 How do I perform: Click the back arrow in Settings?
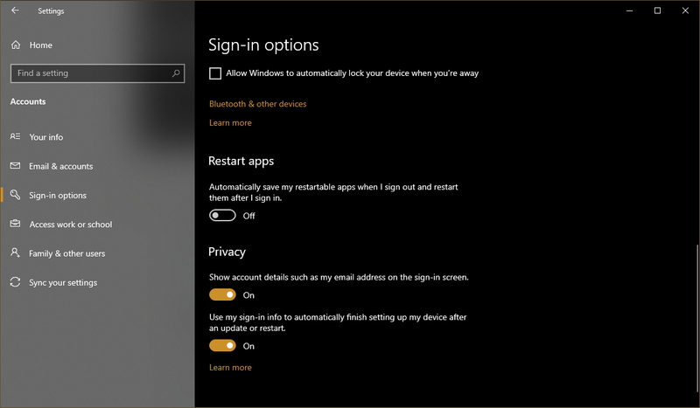[x=15, y=10]
